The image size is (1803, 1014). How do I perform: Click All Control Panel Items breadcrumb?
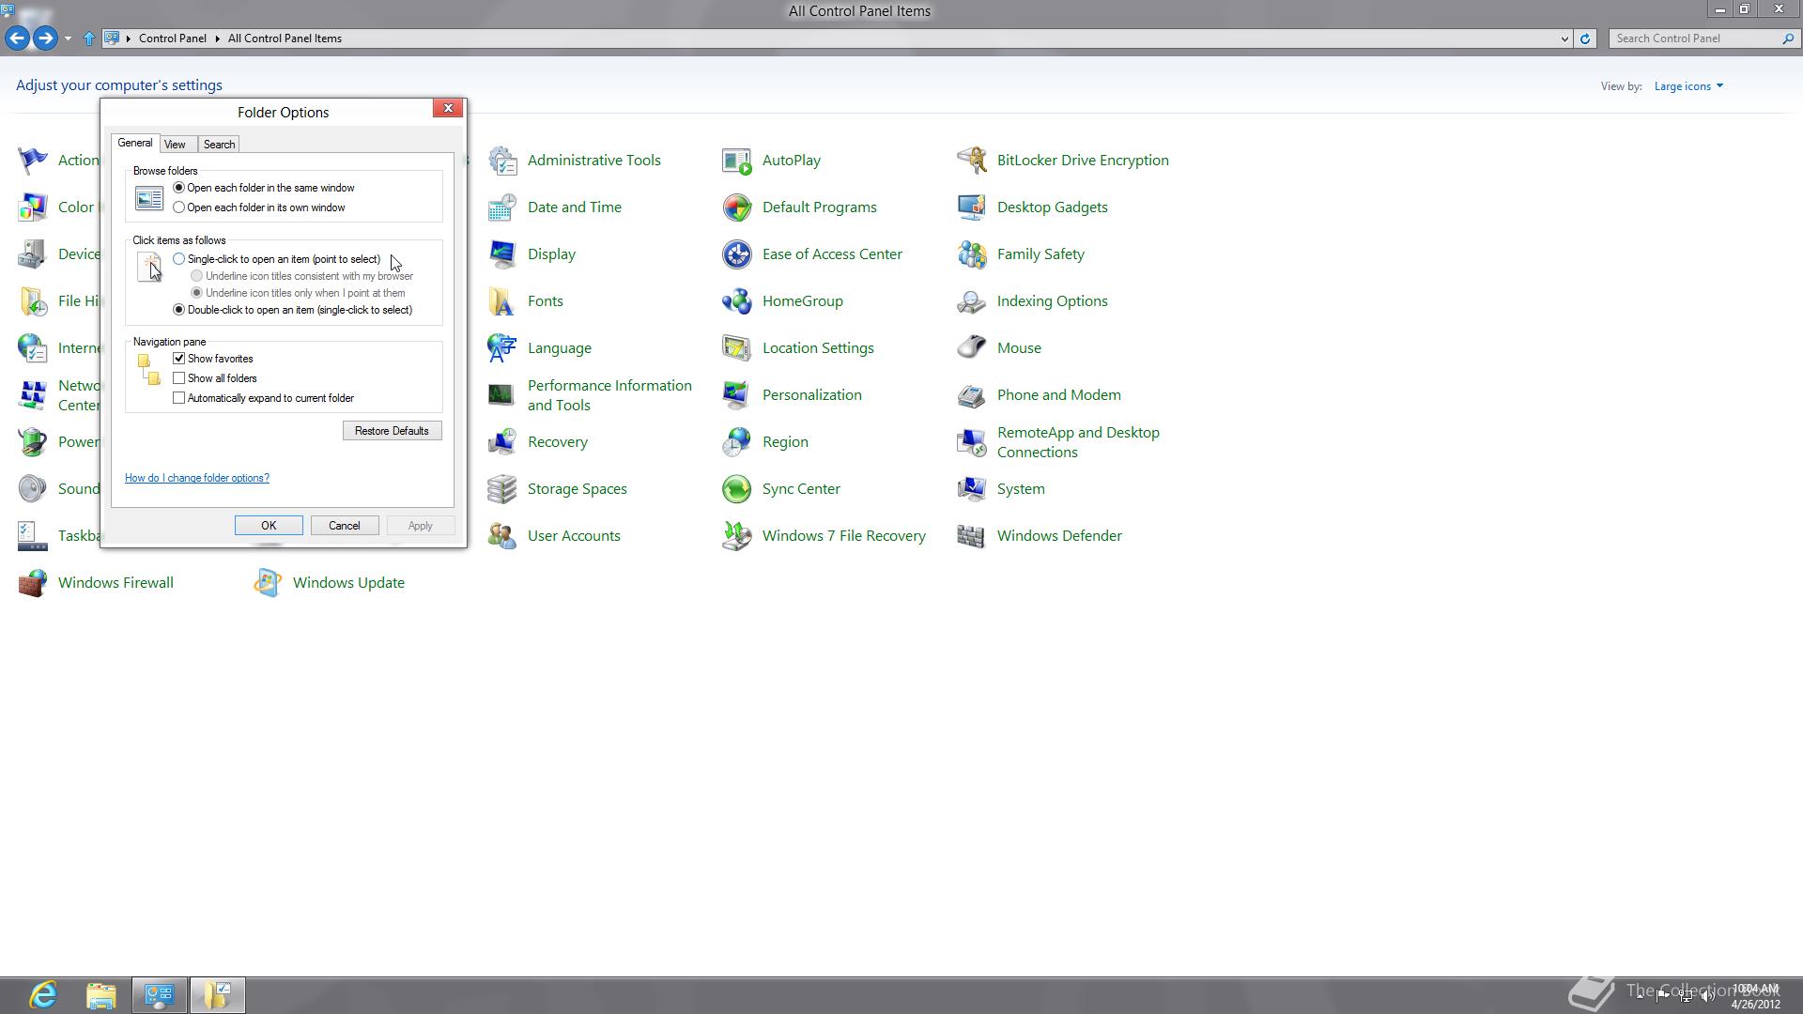[285, 38]
